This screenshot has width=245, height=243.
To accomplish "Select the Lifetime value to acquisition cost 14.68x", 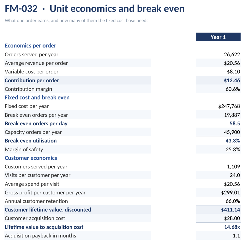I will point(232,227).
